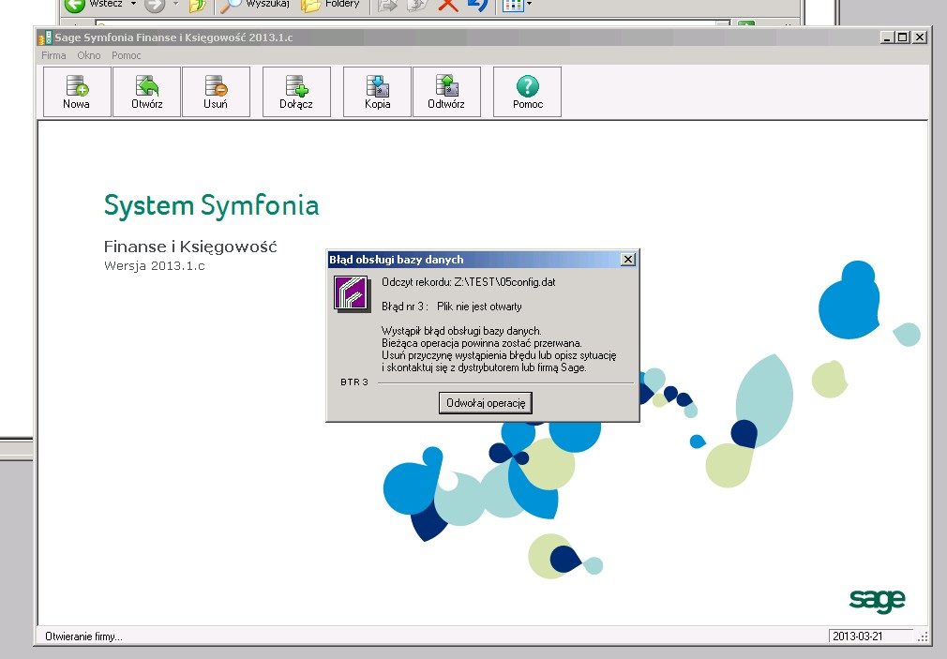Click the 'BTR 3' label in dialog
Image resolution: width=947 pixels, height=659 pixels.
point(353,382)
